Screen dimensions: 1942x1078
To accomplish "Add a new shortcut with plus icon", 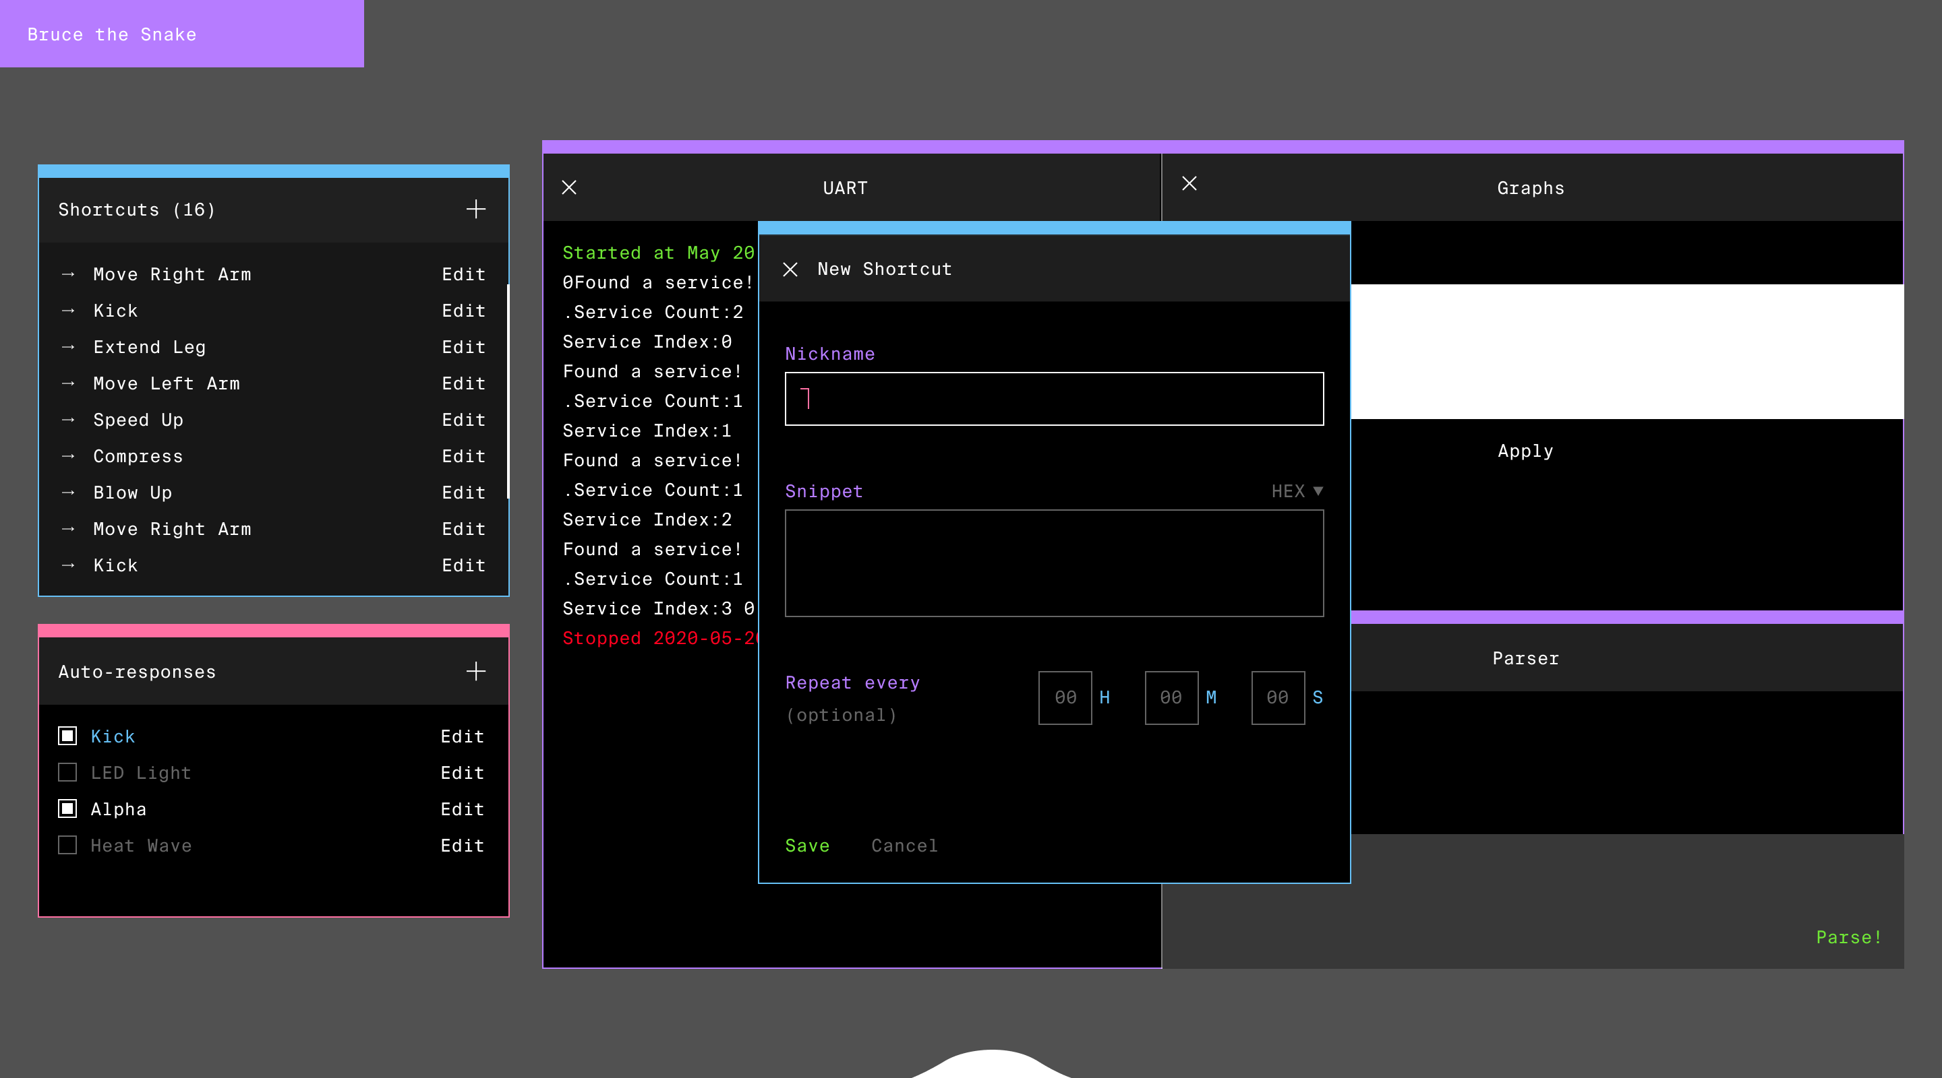I will [475, 210].
